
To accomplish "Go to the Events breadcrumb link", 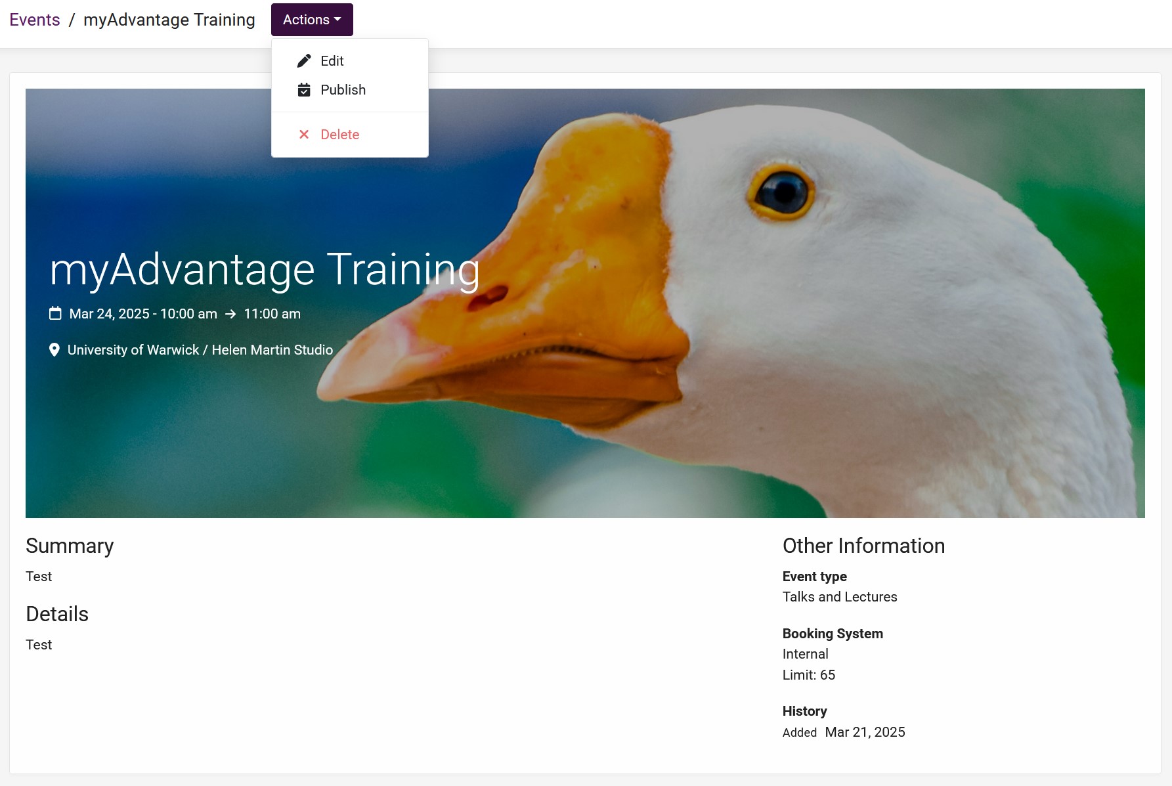I will [35, 20].
